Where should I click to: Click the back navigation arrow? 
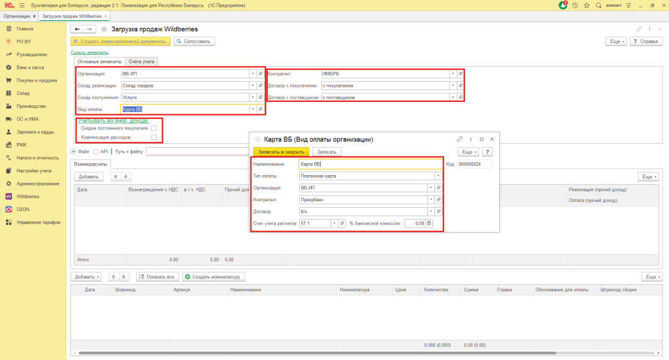[x=76, y=29]
